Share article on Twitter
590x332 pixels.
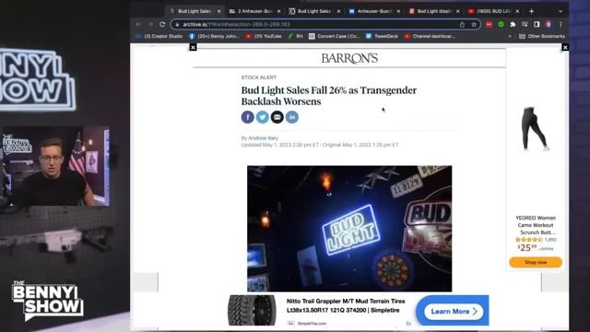click(x=262, y=117)
